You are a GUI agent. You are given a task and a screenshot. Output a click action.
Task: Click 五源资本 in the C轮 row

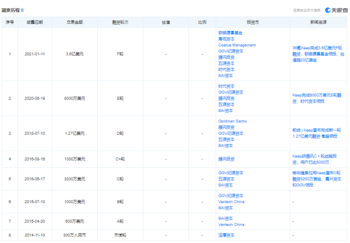point(227,179)
